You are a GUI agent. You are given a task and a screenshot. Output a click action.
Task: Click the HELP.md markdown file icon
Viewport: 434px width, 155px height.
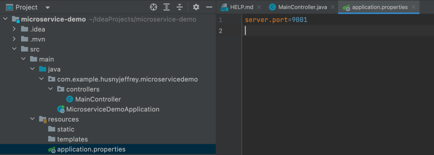click(224, 8)
